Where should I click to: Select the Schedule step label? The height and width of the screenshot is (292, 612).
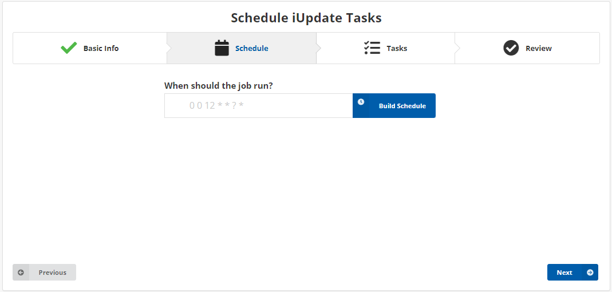pyautogui.click(x=252, y=48)
